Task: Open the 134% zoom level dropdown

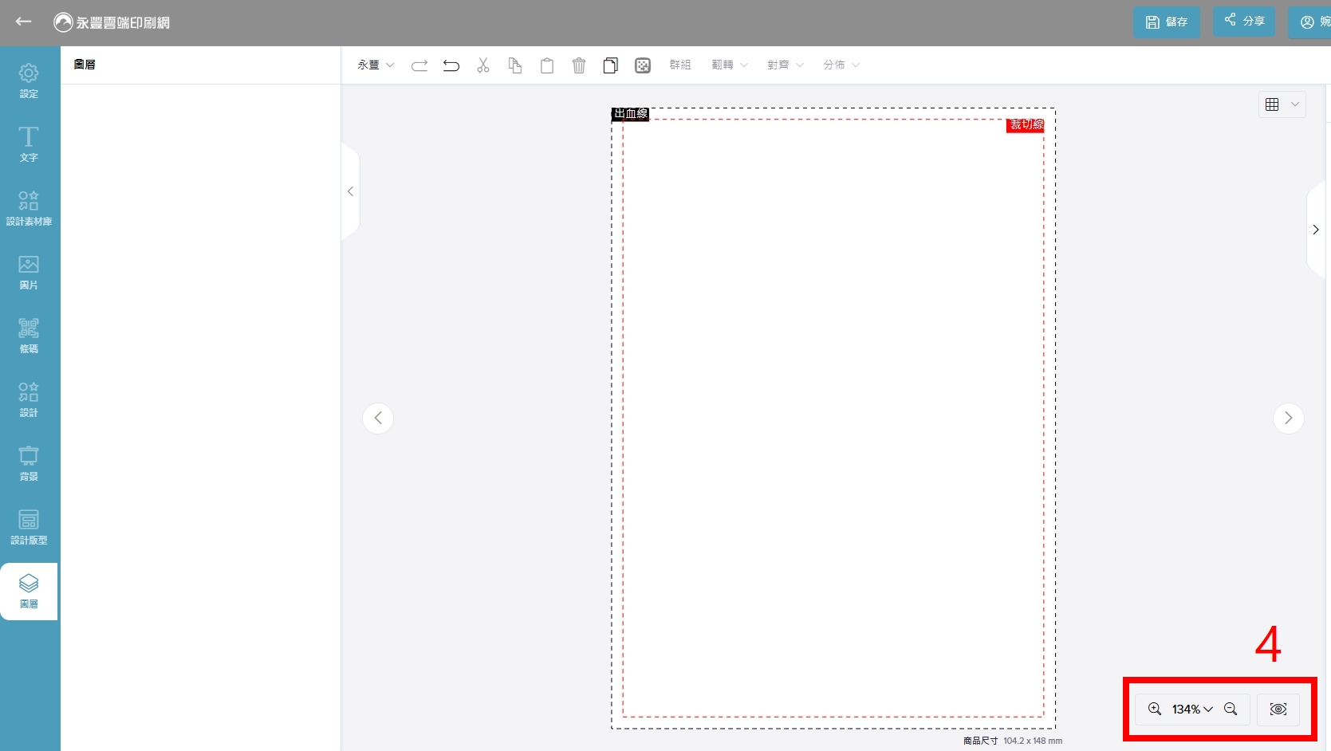Action: (x=1192, y=709)
